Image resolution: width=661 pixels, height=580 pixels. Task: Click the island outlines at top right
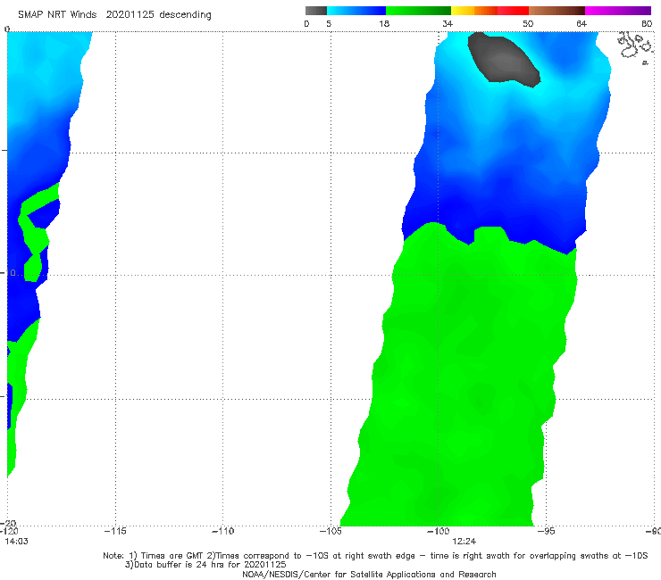(x=635, y=47)
